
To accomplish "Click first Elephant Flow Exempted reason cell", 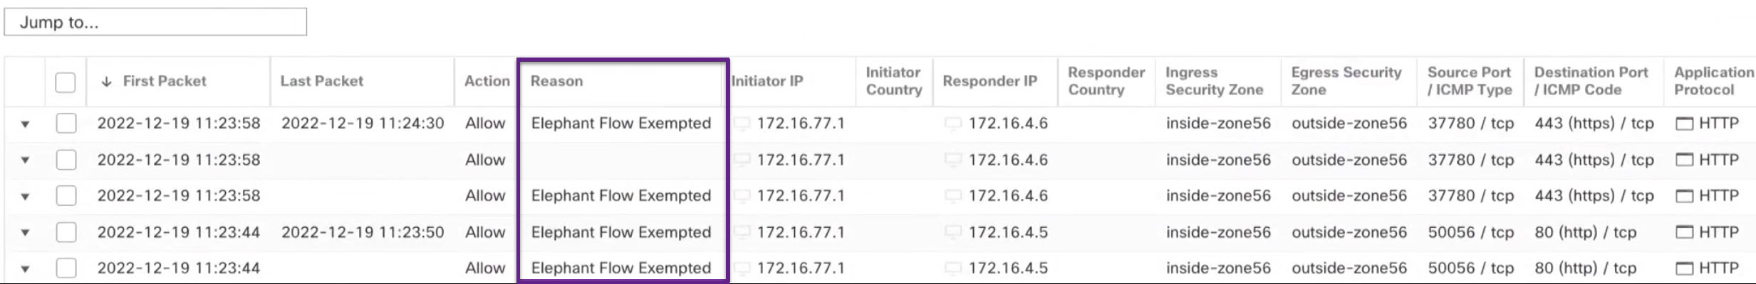I will coord(621,124).
